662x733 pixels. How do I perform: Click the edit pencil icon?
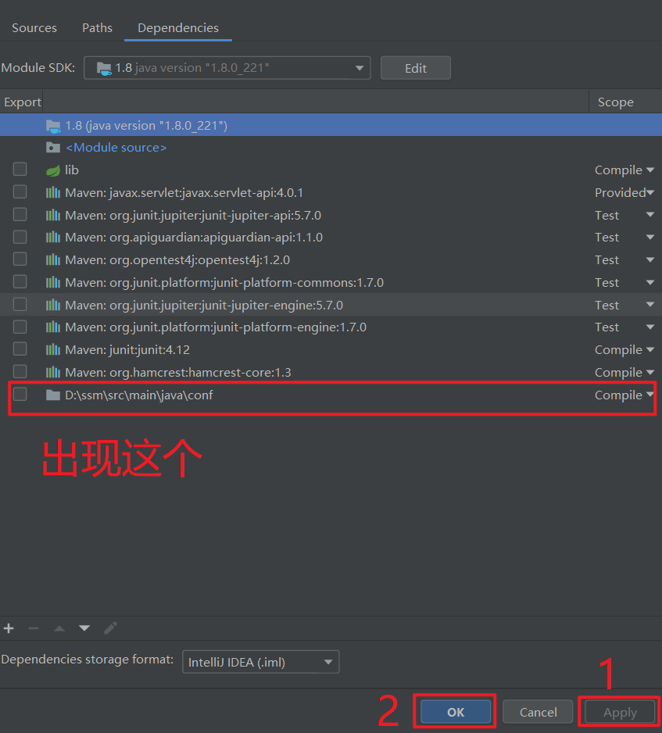[x=109, y=628]
